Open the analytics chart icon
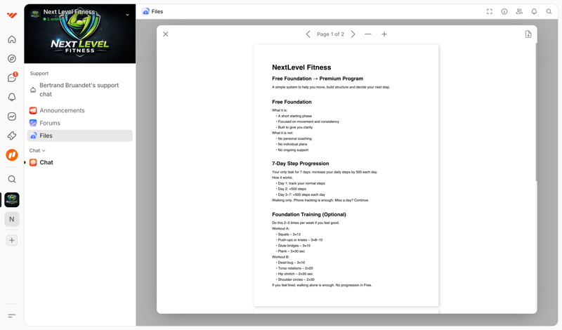This screenshot has height=330, width=562. point(12,117)
